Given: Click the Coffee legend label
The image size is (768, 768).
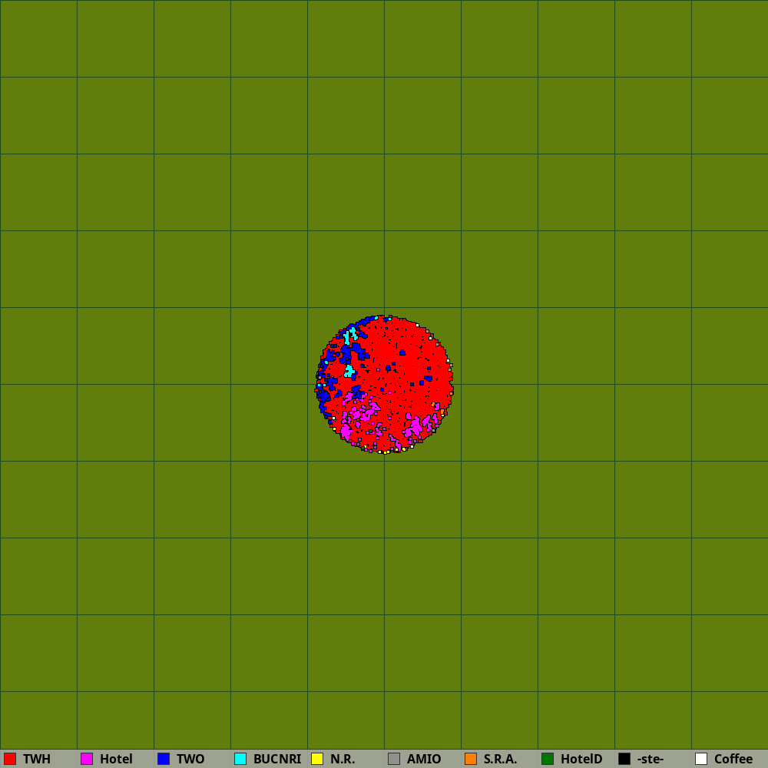Looking at the screenshot, I should (x=733, y=759).
